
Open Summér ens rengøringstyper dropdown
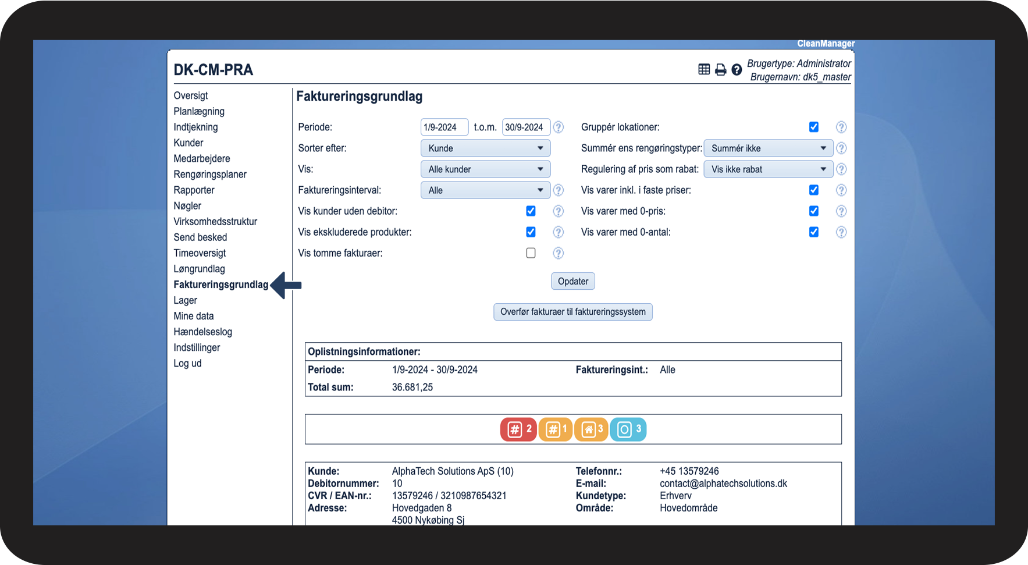768,148
